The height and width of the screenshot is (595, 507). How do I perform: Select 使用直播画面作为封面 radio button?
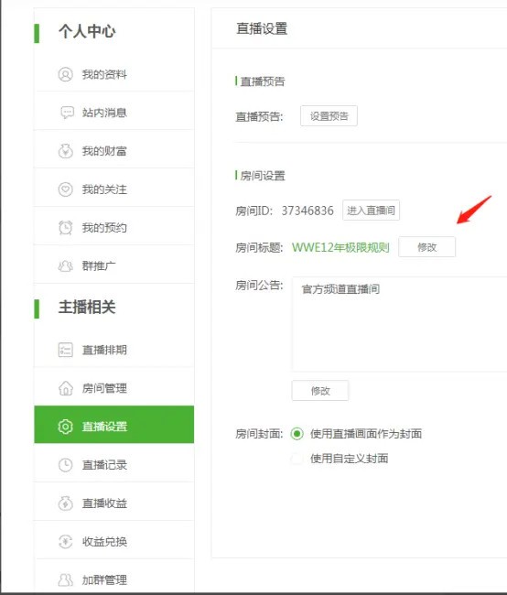pos(297,434)
